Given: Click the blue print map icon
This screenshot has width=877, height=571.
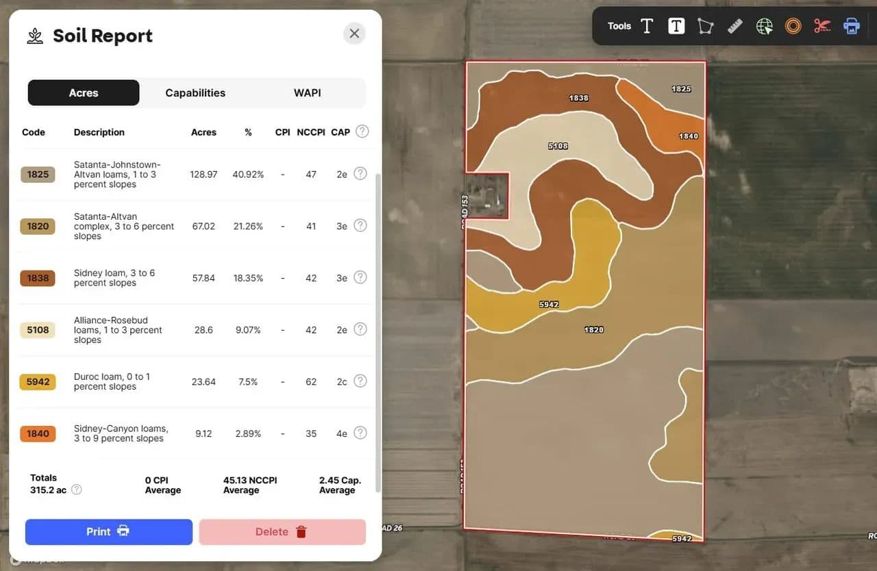Looking at the screenshot, I should (x=852, y=26).
